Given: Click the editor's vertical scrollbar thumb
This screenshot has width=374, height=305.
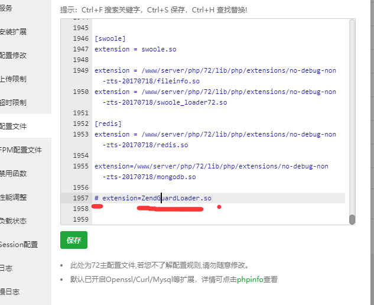Looking at the screenshot, I should [x=352, y=219].
